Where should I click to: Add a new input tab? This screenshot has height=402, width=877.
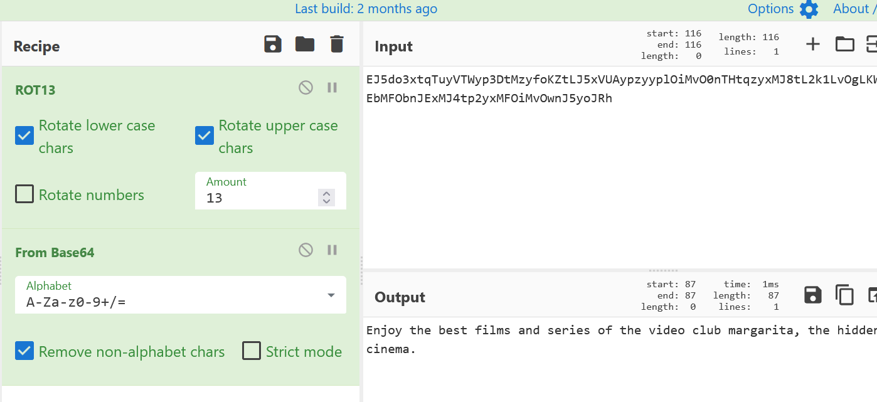click(813, 44)
